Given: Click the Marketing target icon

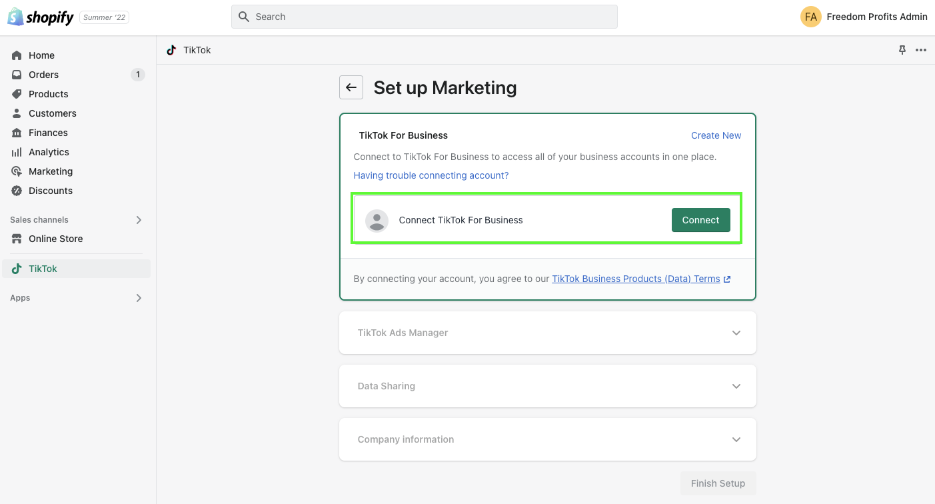Looking at the screenshot, I should [x=17, y=171].
